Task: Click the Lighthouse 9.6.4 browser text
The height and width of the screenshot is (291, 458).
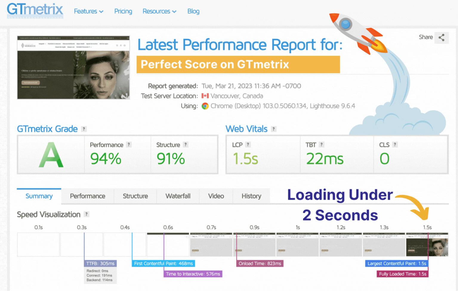Action: pos(332,106)
